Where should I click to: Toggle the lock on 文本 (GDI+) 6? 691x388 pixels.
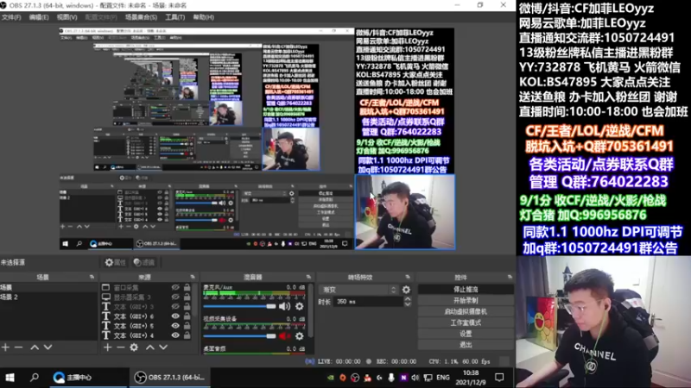click(x=187, y=316)
